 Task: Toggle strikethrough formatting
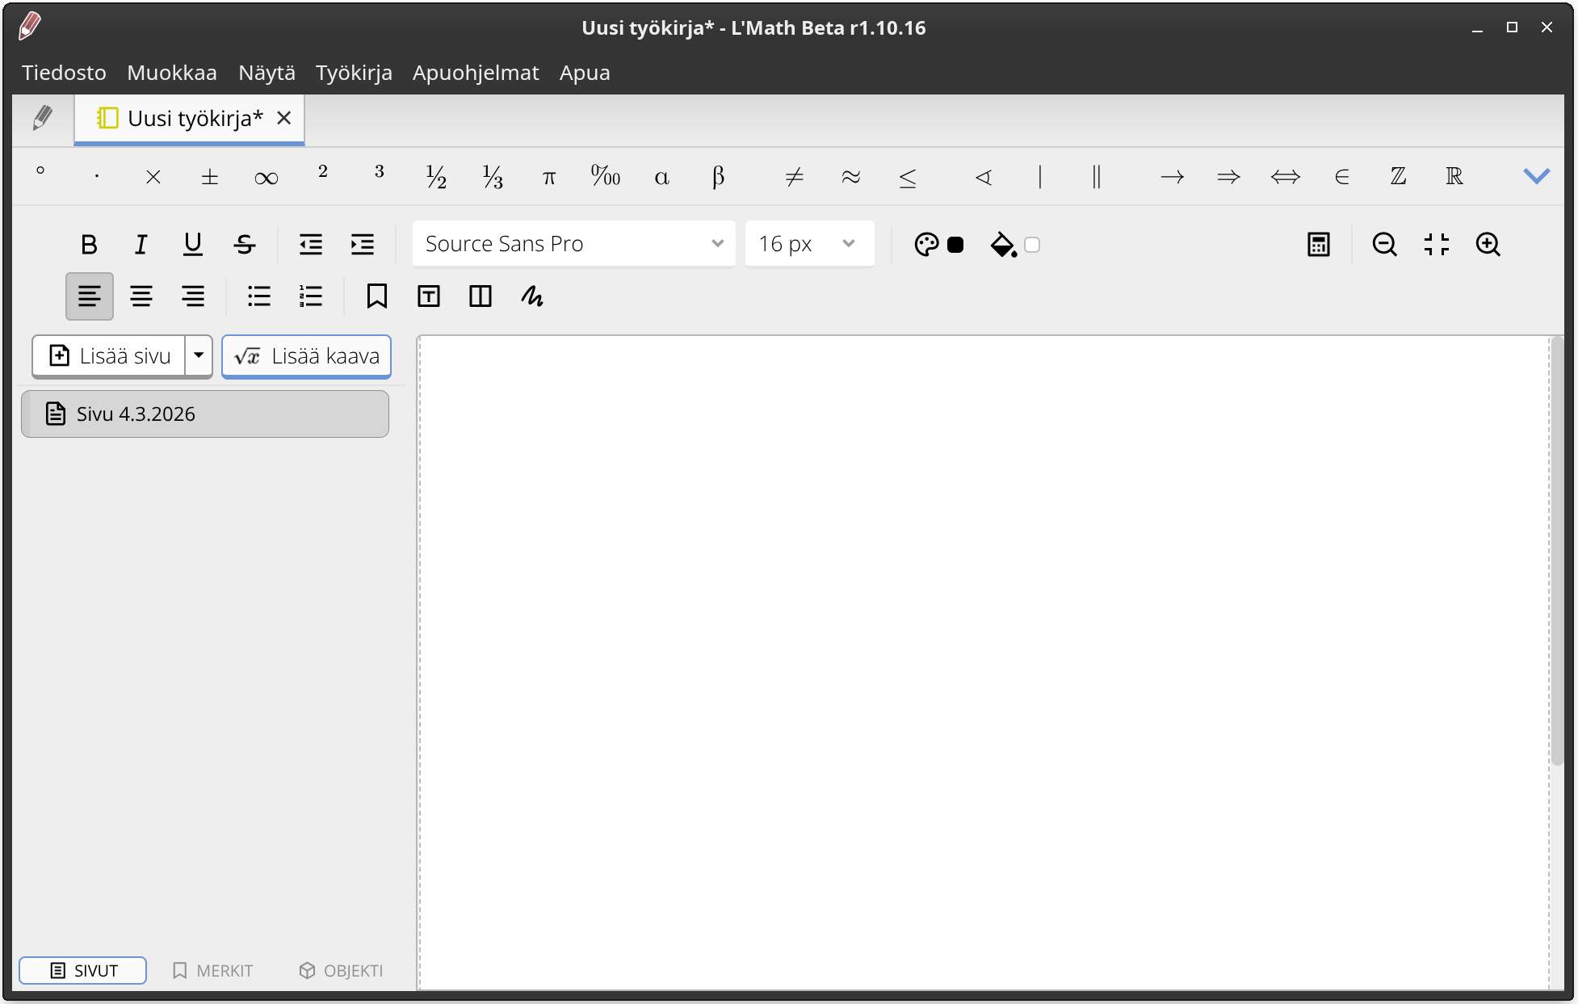click(x=244, y=244)
